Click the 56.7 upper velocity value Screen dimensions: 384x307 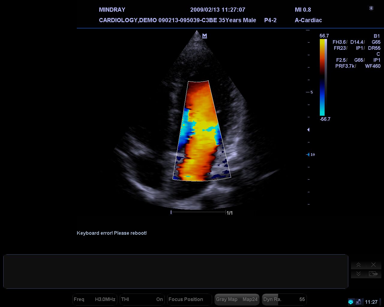pyautogui.click(x=324, y=36)
